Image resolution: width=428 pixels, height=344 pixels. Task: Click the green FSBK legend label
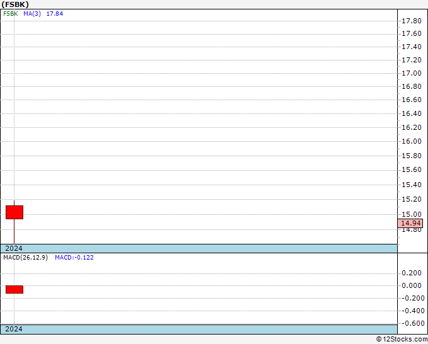click(x=10, y=14)
